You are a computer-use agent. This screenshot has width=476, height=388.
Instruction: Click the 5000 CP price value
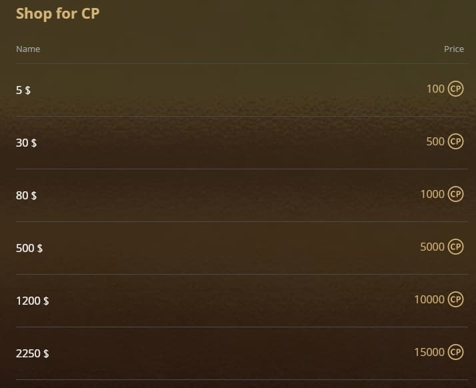[x=432, y=247]
